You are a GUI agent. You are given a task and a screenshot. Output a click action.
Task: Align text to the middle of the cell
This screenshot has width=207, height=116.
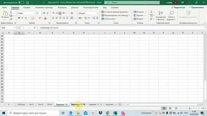57,13
